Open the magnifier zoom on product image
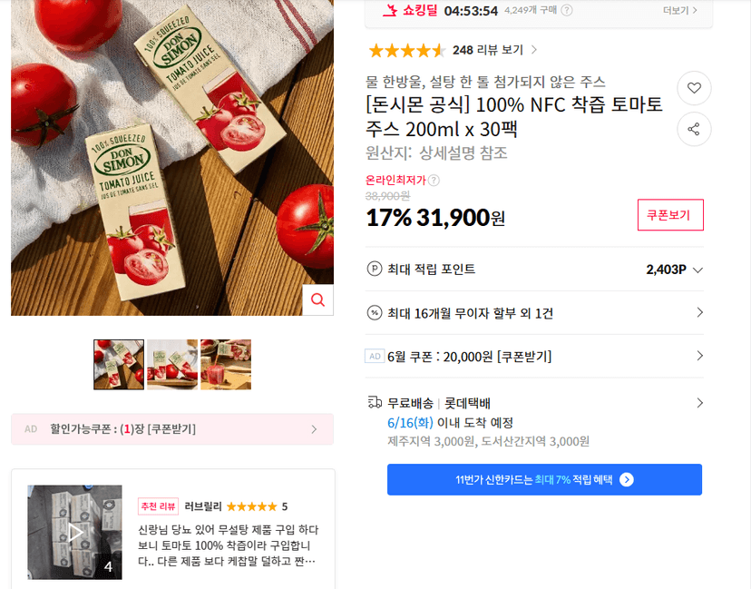 click(318, 300)
